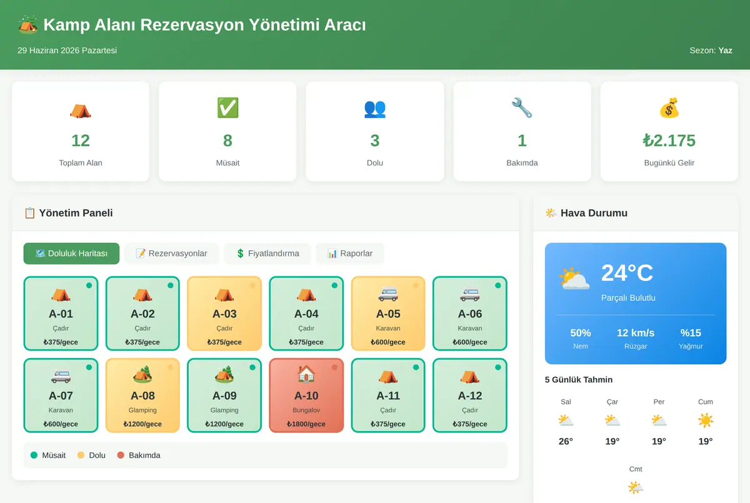Click the status dot on site A-10
This screenshot has height=503, width=750.
pyautogui.click(x=334, y=367)
